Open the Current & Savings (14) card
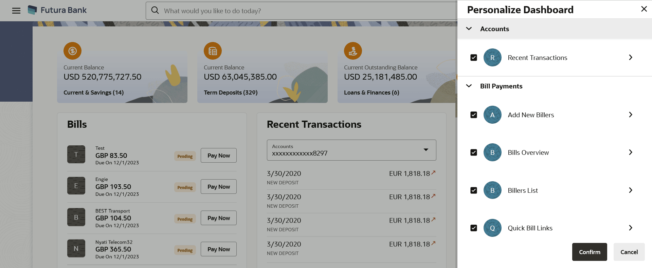 pos(94,92)
